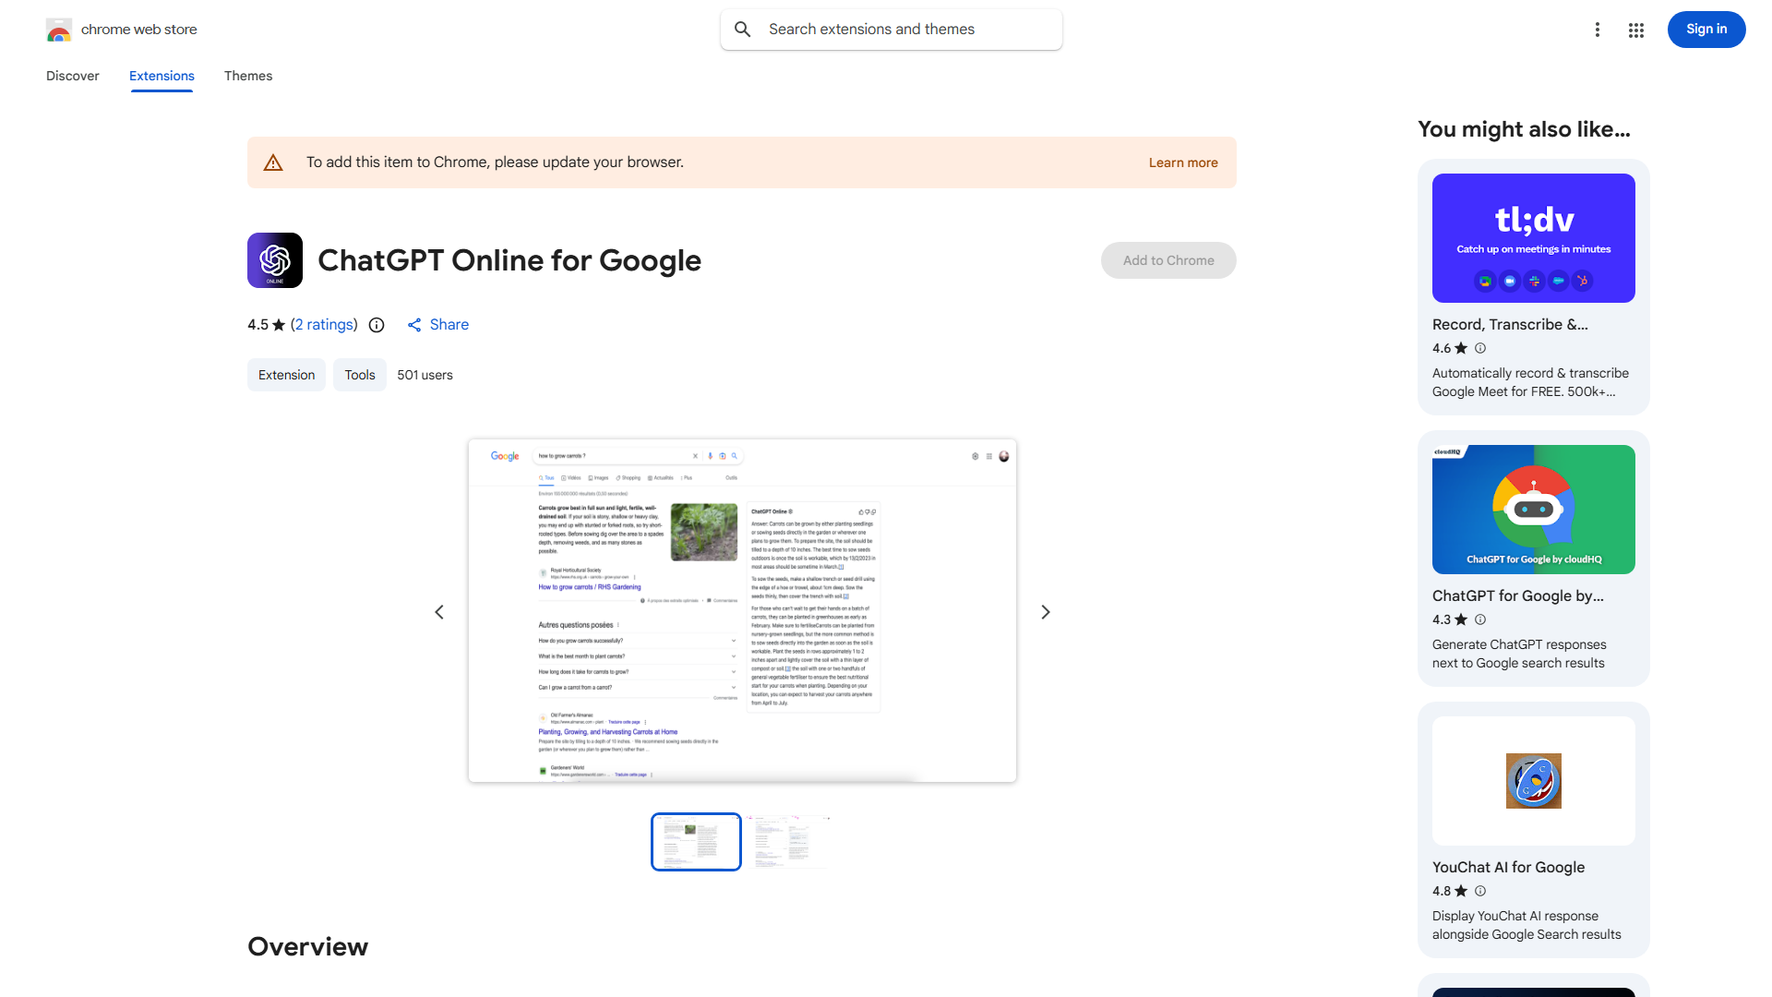
Task: Open rating info icon beside 4.5 stars
Action: point(376,325)
